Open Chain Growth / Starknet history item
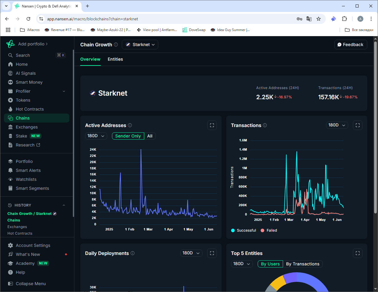 click(x=32, y=214)
